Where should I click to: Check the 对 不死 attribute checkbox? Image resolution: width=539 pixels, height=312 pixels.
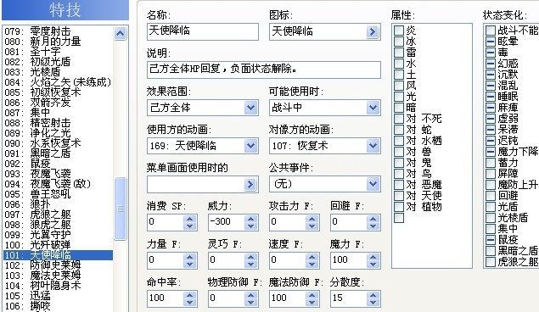coord(399,119)
